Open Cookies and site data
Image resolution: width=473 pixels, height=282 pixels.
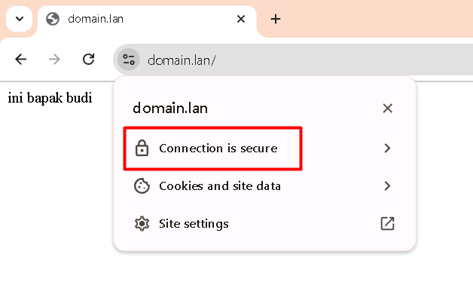(x=264, y=186)
